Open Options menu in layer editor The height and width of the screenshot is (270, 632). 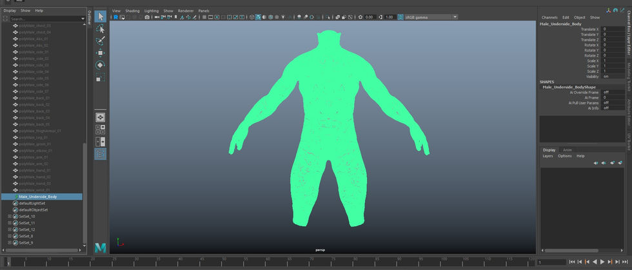[x=565, y=156]
